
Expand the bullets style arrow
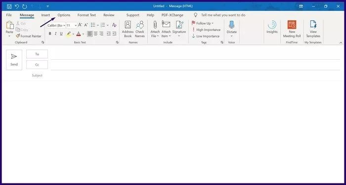(97, 25)
